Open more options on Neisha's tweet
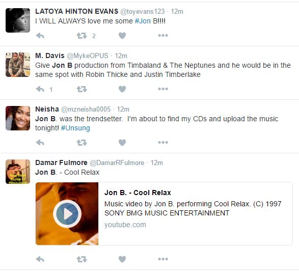Viewport: 299px width, 271px height. (x=163, y=142)
